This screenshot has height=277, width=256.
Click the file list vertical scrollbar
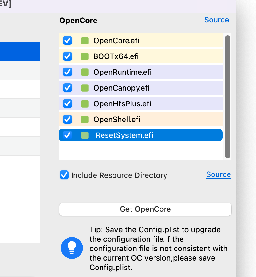point(228,97)
